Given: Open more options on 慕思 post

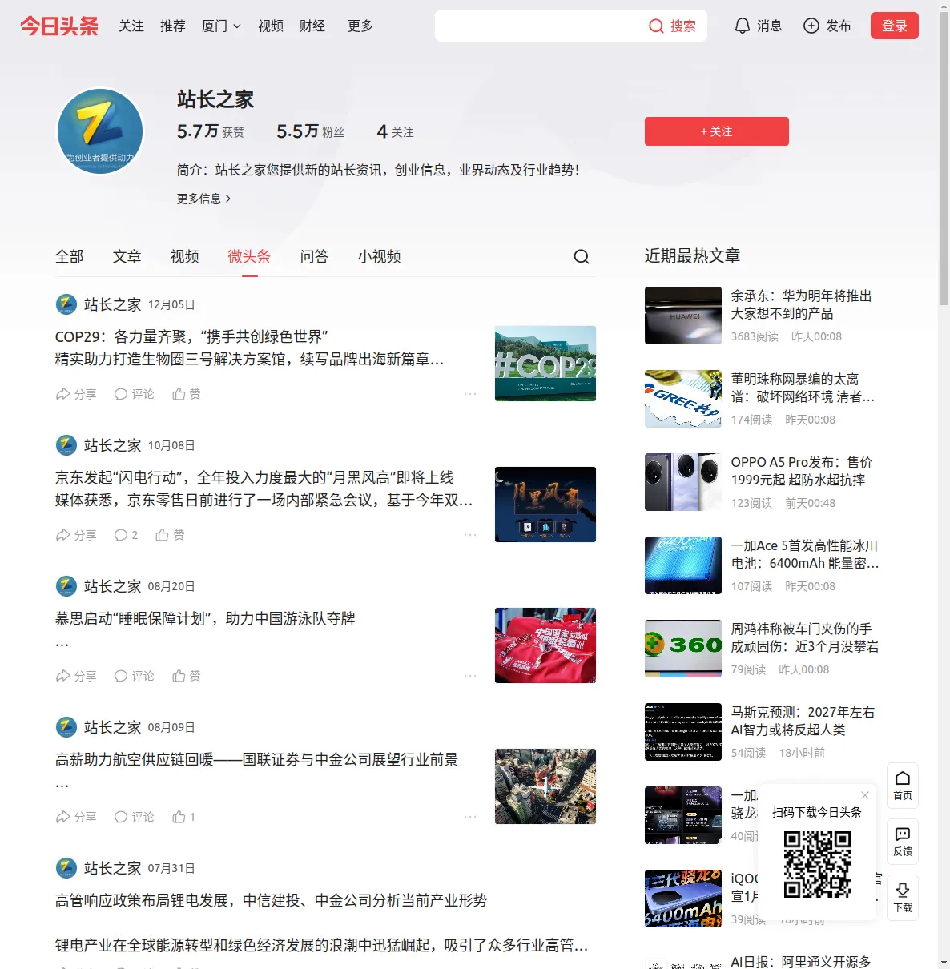Looking at the screenshot, I should (x=470, y=676).
